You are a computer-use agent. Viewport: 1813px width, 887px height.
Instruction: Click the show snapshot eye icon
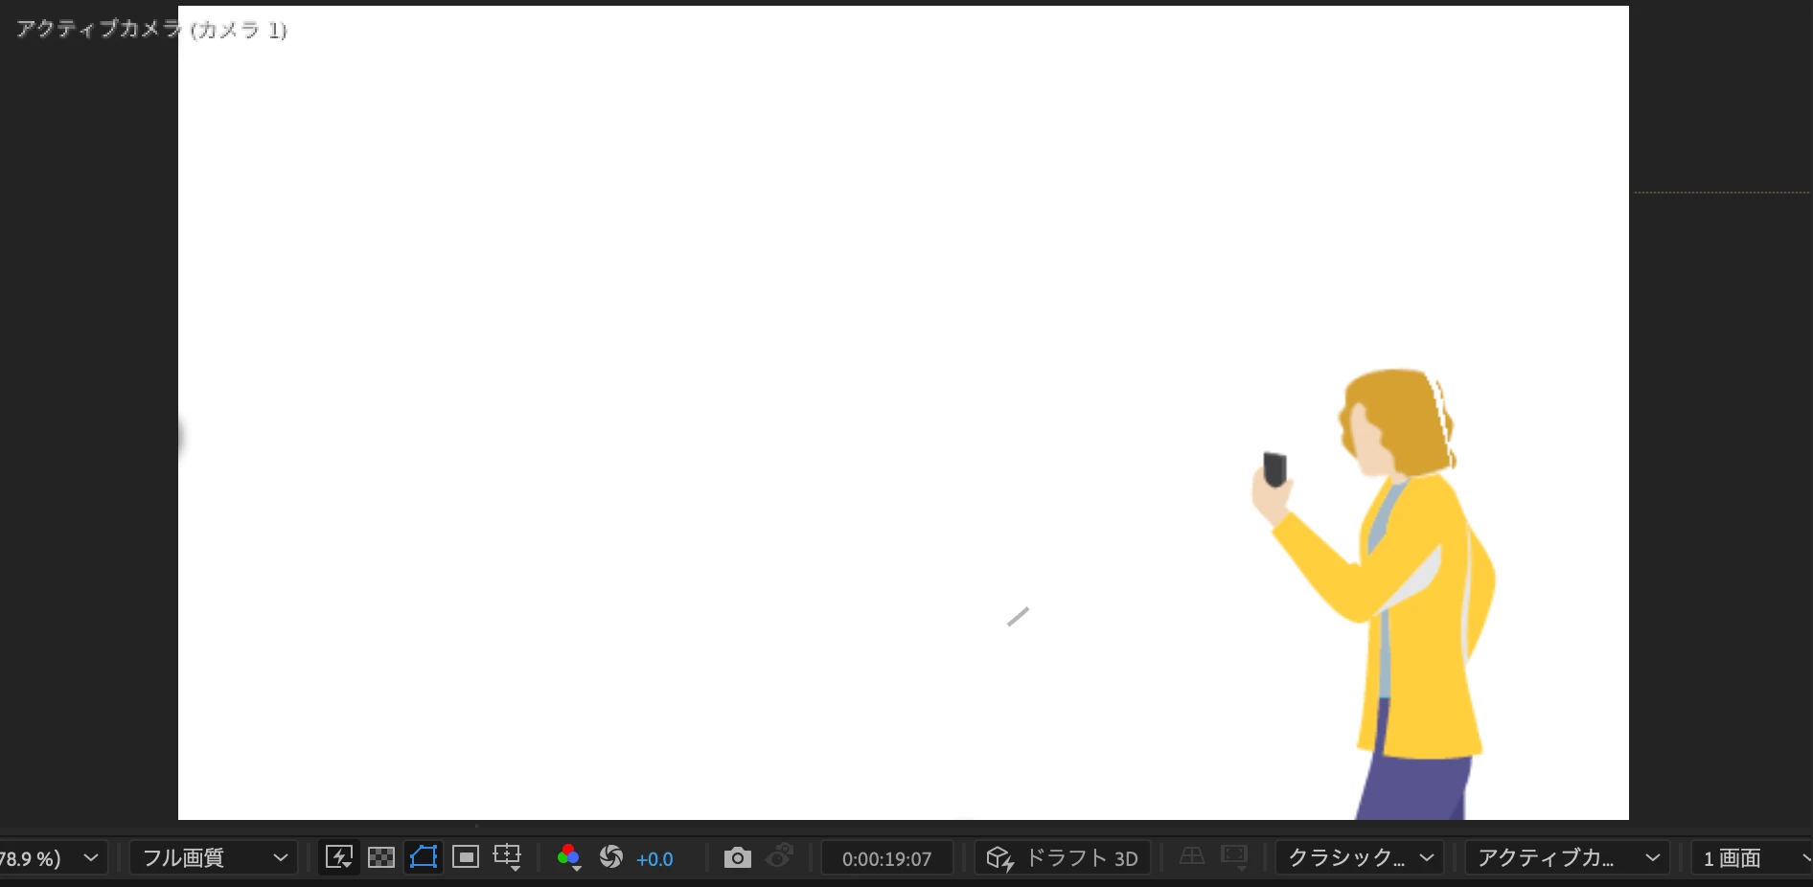tap(780, 855)
